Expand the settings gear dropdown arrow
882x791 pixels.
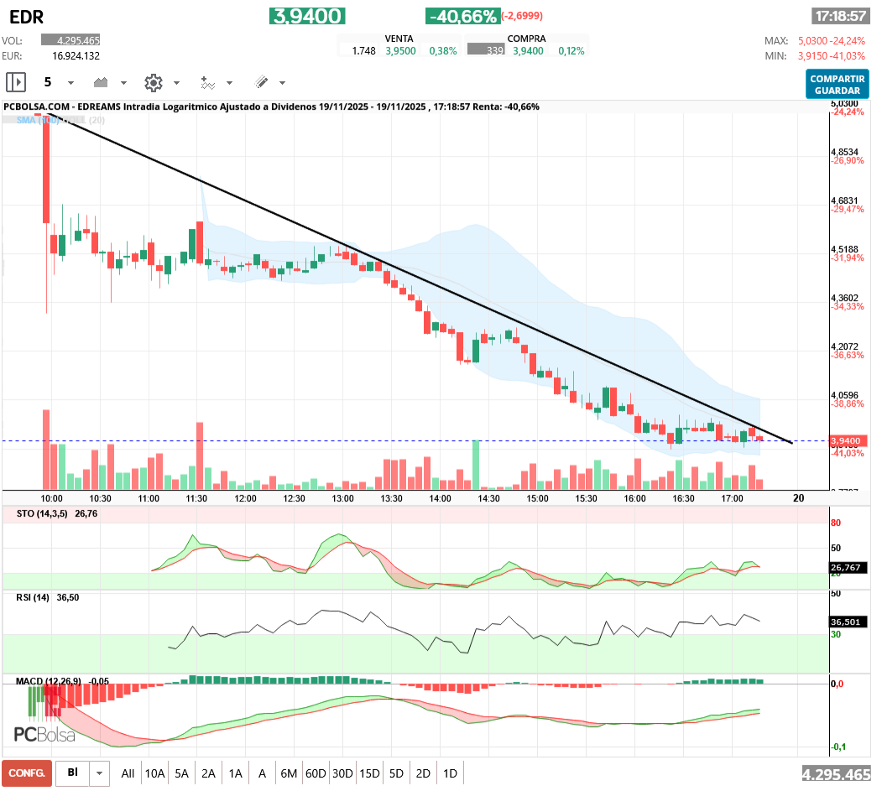[x=176, y=83]
